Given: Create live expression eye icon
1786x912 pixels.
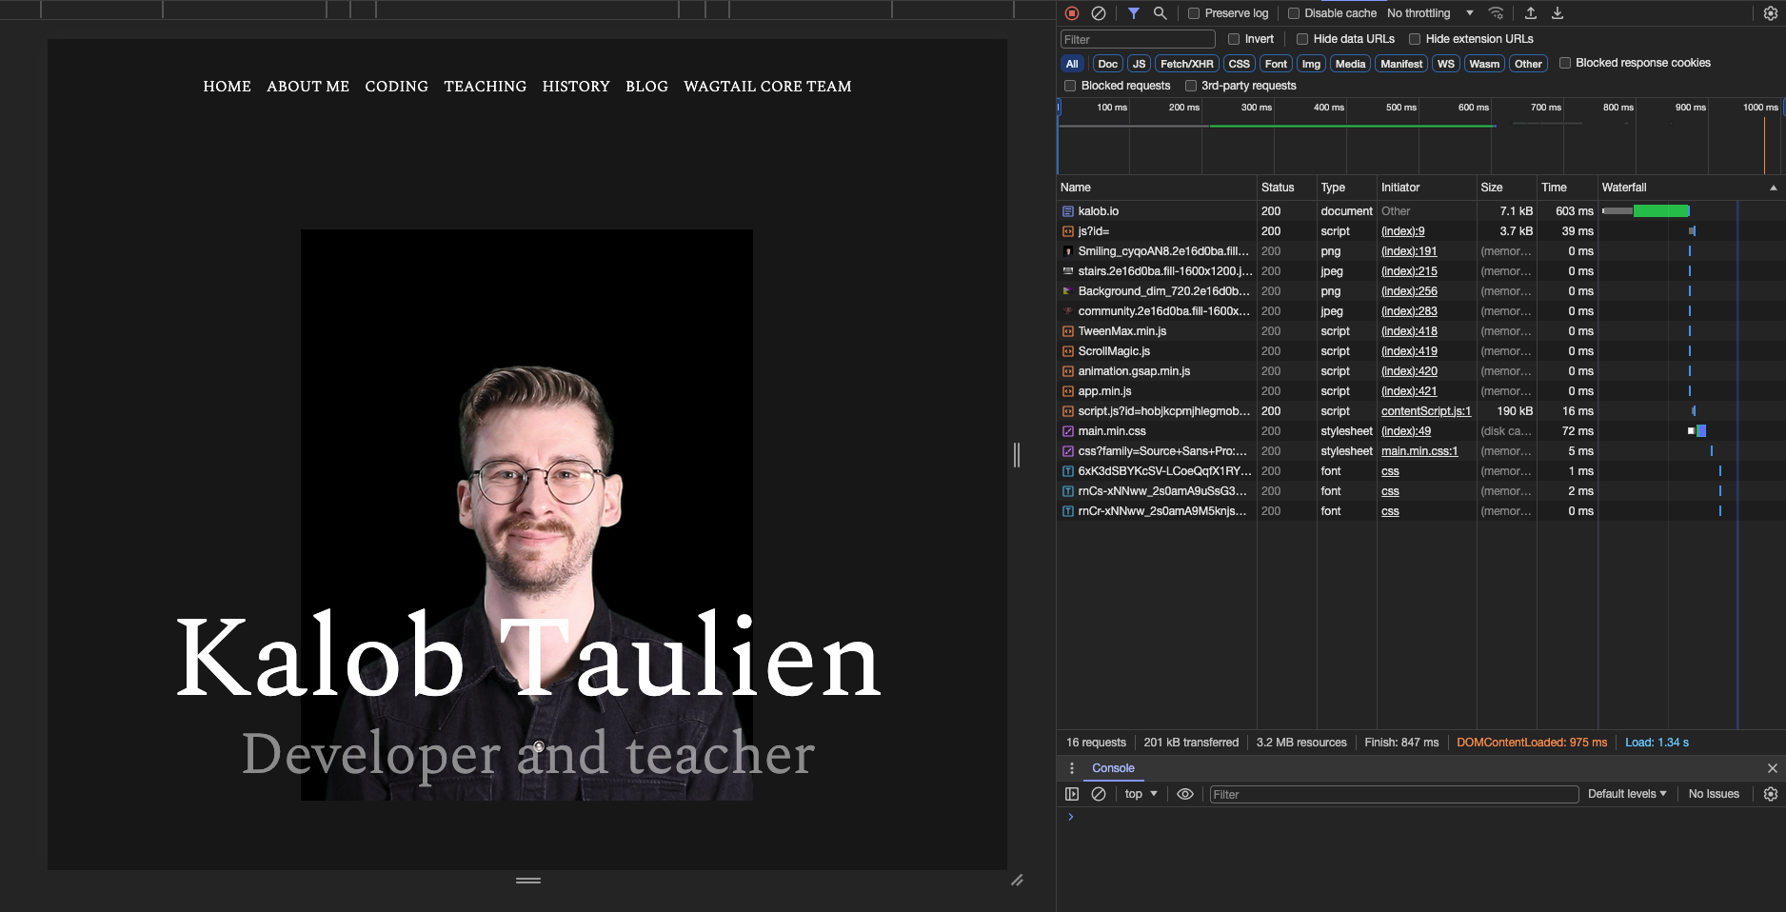Looking at the screenshot, I should coord(1185,794).
